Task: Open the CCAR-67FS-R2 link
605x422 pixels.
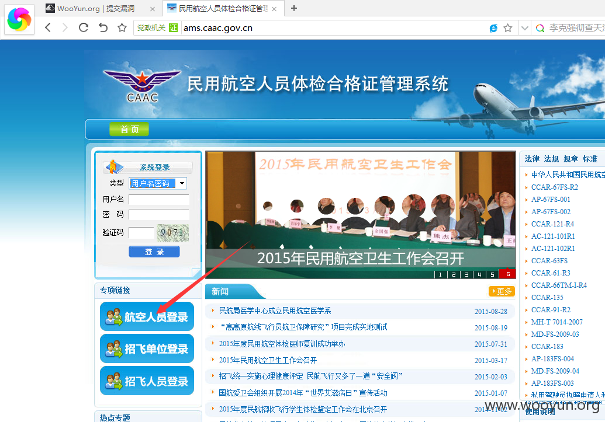Action: pos(555,187)
